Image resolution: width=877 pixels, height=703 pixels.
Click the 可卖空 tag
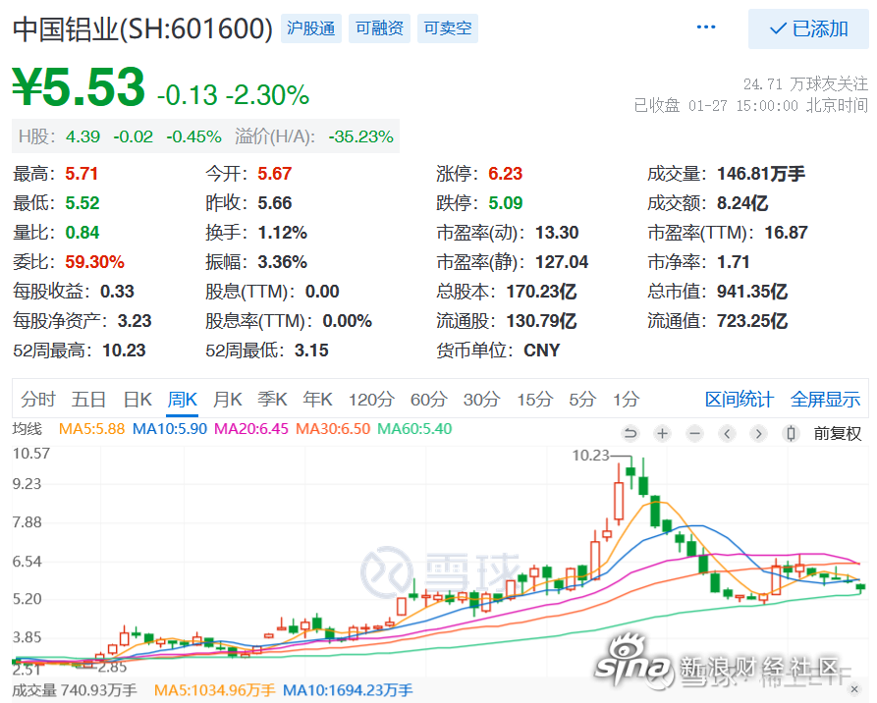click(448, 28)
